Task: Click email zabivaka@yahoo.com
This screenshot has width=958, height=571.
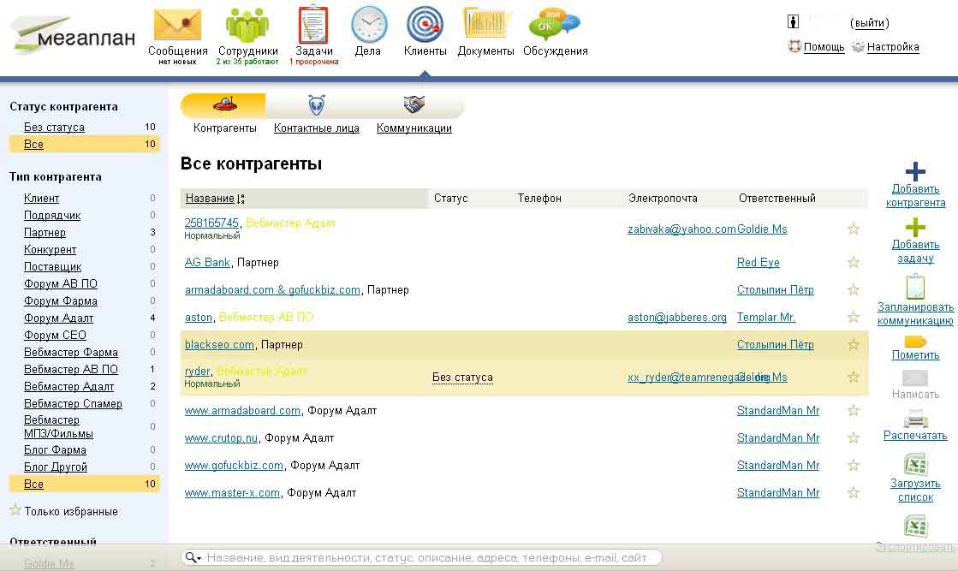Action: click(x=681, y=229)
